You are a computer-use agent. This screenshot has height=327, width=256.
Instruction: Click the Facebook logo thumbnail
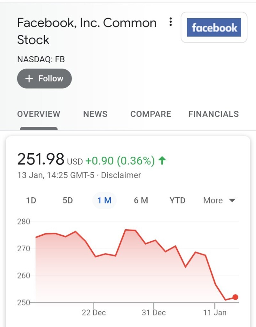214,27
